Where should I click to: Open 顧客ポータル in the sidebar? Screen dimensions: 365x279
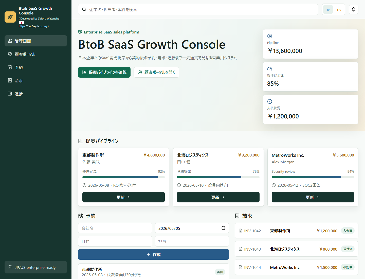[36, 54]
